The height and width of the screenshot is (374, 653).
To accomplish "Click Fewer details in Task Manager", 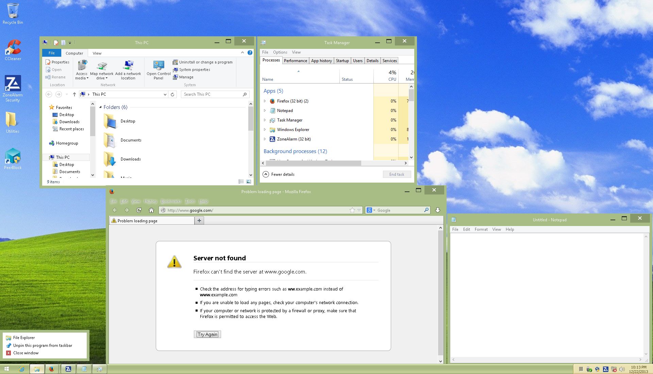I will point(279,174).
